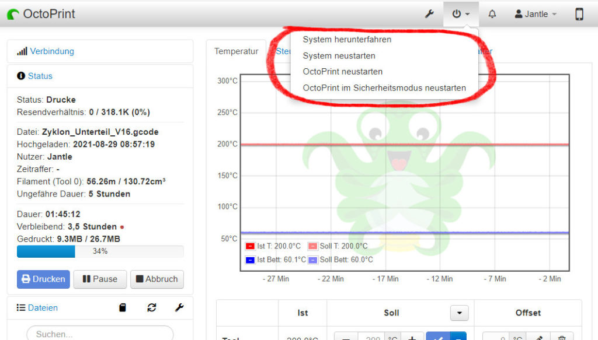The width and height of the screenshot is (598, 340).
Task: Expand the Soll column dropdown arrow
Action: point(459,313)
